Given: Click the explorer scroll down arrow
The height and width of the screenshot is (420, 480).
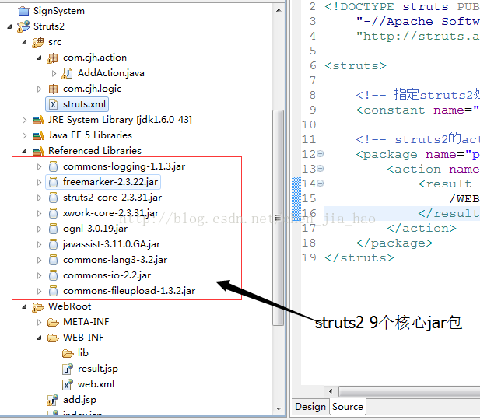Looking at the screenshot, I should pos(279,408).
